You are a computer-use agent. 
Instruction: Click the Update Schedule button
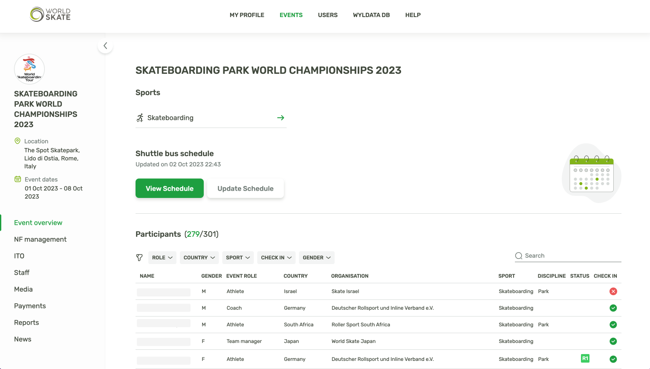point(246,189)
